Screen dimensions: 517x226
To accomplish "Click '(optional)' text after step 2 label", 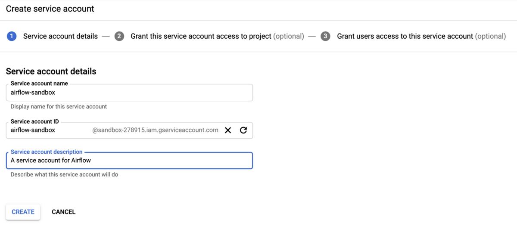I will [x=289, y=36].
